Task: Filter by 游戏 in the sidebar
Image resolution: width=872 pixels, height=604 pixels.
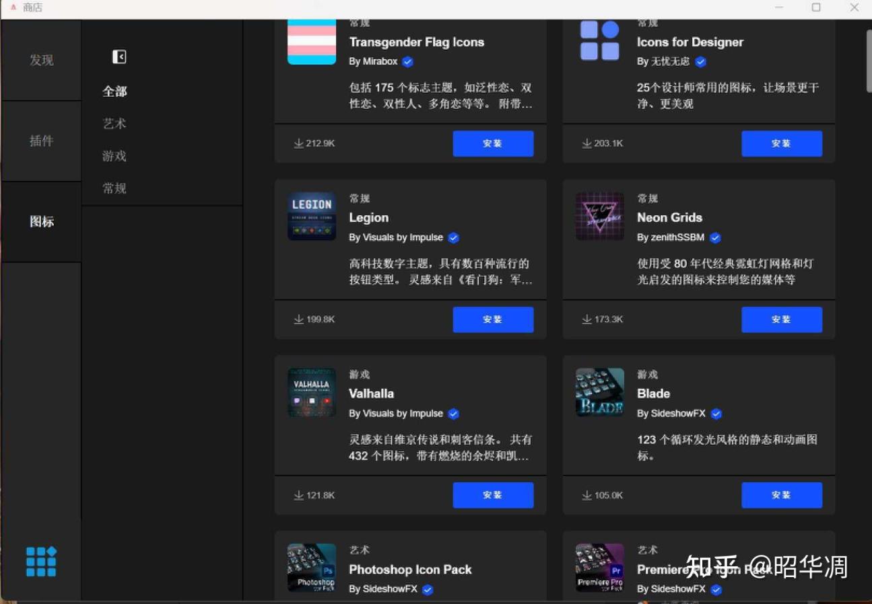Action: point(114,156)
